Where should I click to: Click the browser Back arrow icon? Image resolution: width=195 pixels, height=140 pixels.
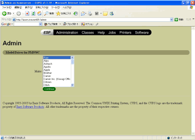click(4, 13)
